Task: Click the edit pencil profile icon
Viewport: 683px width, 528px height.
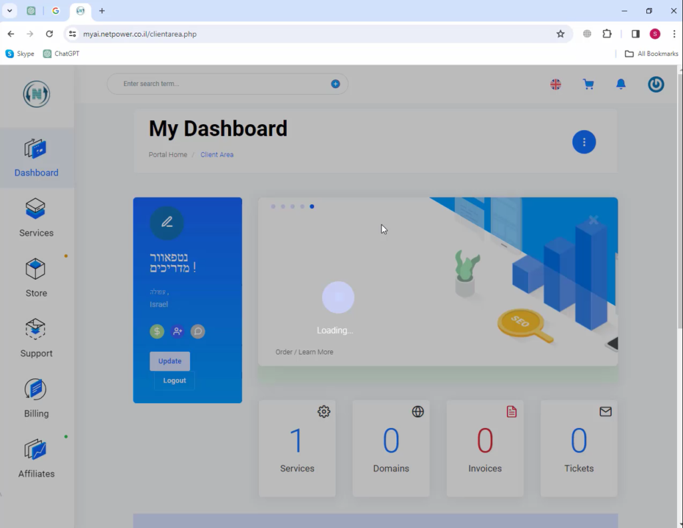Action: click(167, 222)
